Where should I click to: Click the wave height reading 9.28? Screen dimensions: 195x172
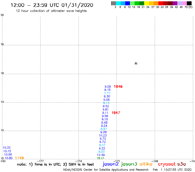[x=104, y=132]
